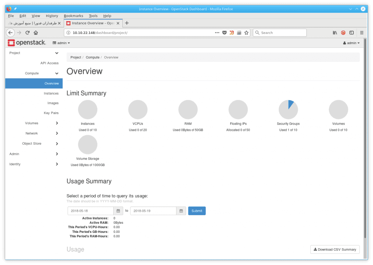373x265 pixels.
Task: Click the Submit button for usage query
Action: (197, 211)
